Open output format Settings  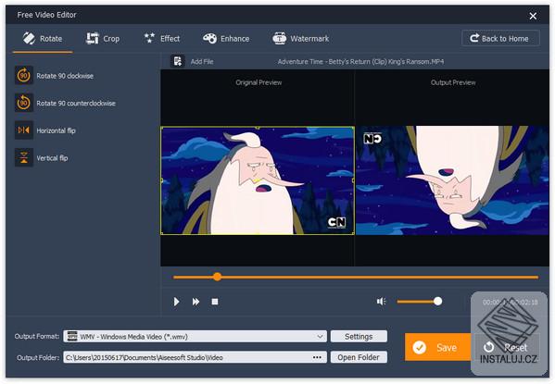click(359, 336)
